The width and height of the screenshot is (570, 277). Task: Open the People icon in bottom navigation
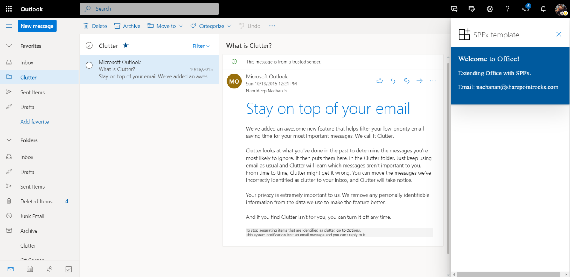pos(49,269)
